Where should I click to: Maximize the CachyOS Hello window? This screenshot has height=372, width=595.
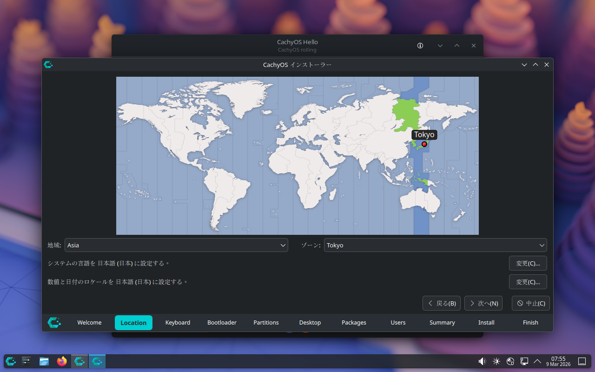(x=457, y=46)
